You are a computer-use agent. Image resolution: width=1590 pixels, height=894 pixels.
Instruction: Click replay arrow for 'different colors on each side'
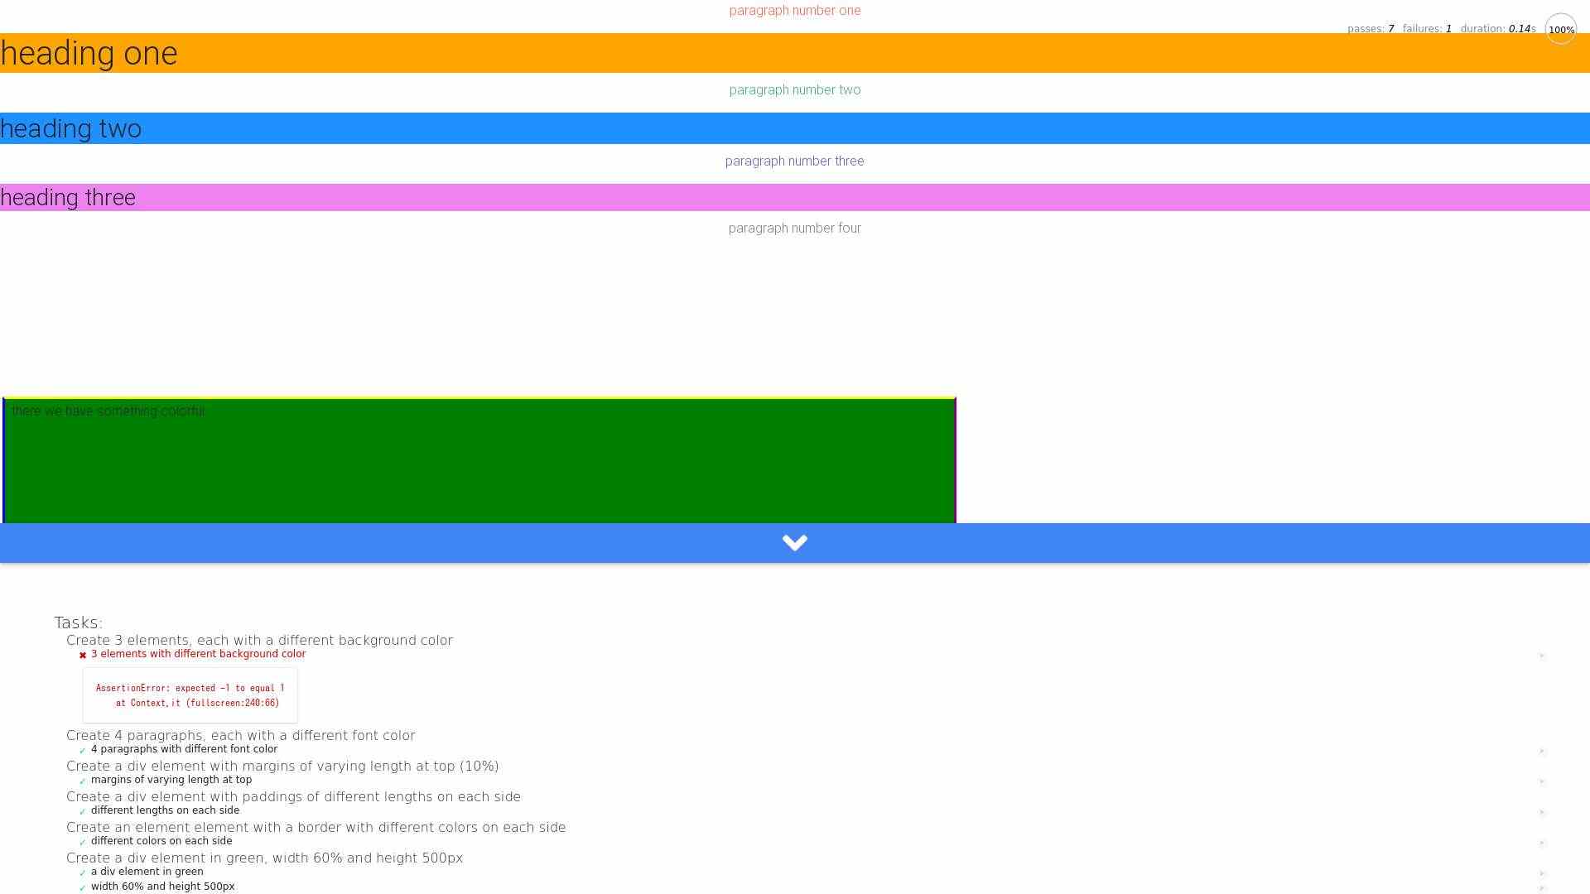[1542, 843]
